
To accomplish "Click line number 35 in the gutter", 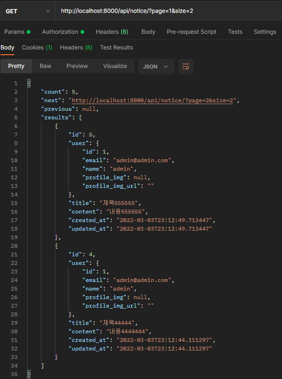I will pos(14,374).
